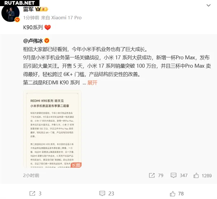Click the crown membership level badge
Screen dimensions: 217x199
click(x=42, y=9)
